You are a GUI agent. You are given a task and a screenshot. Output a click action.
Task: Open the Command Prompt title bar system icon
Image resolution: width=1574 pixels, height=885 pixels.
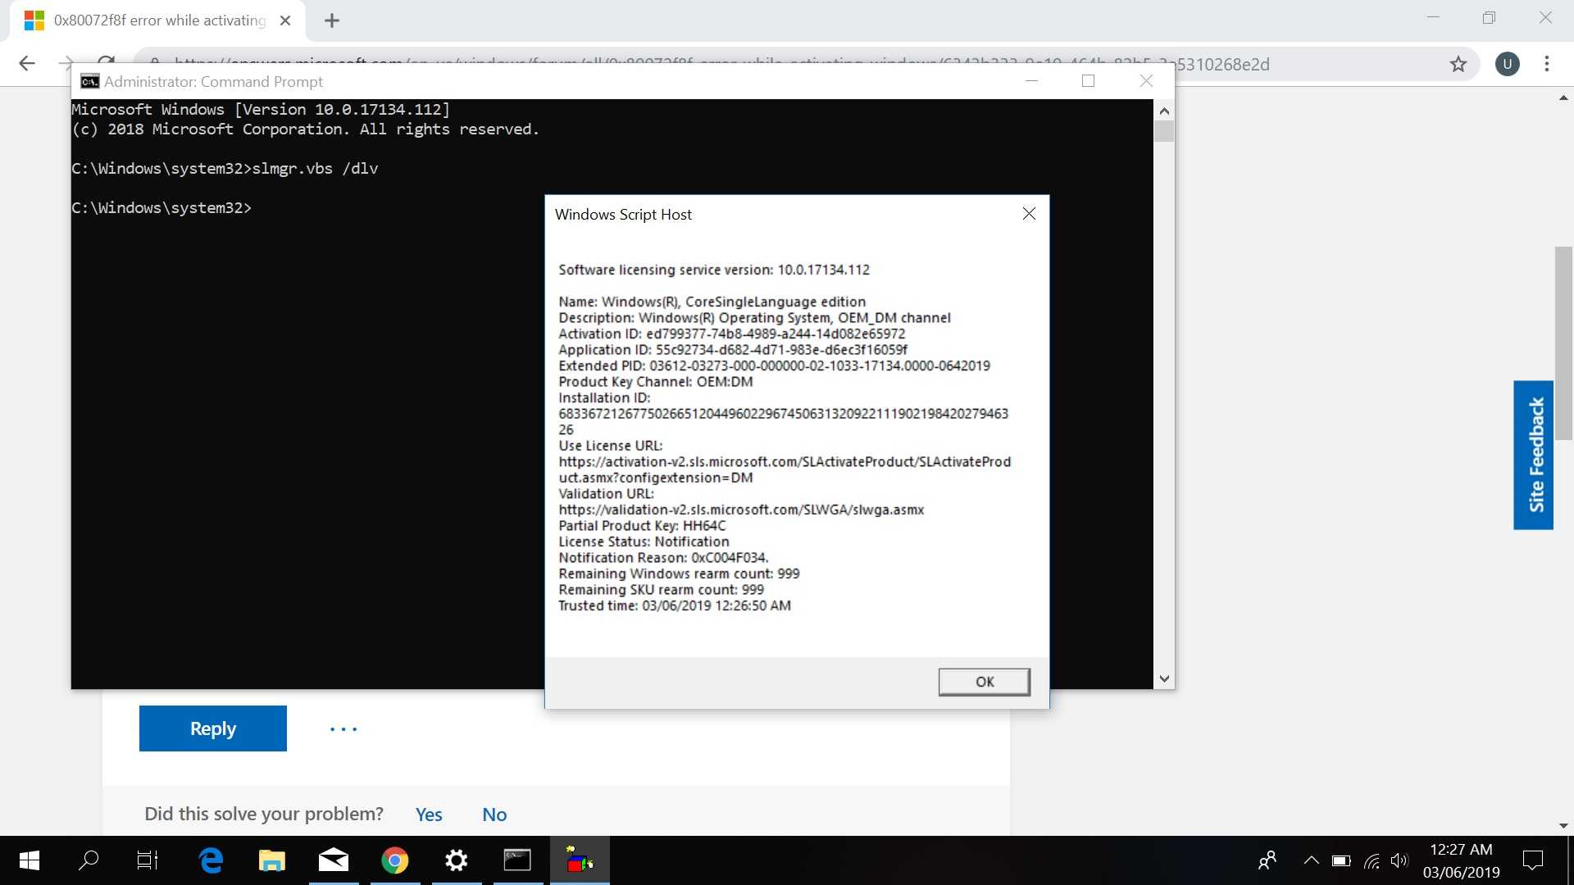[x=89, y=81]
